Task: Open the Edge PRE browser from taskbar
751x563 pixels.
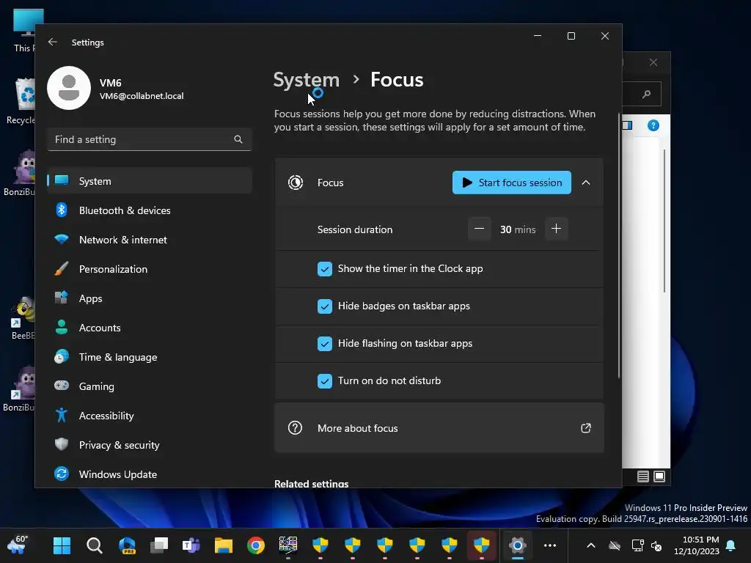Action: 127,545
